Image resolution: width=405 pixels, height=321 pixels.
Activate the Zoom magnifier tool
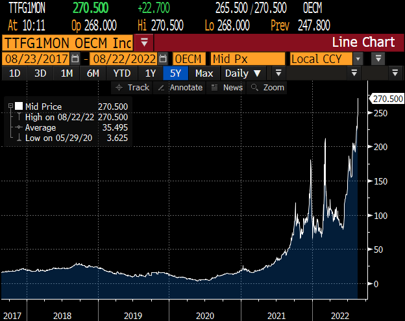[x=267, y=88]
